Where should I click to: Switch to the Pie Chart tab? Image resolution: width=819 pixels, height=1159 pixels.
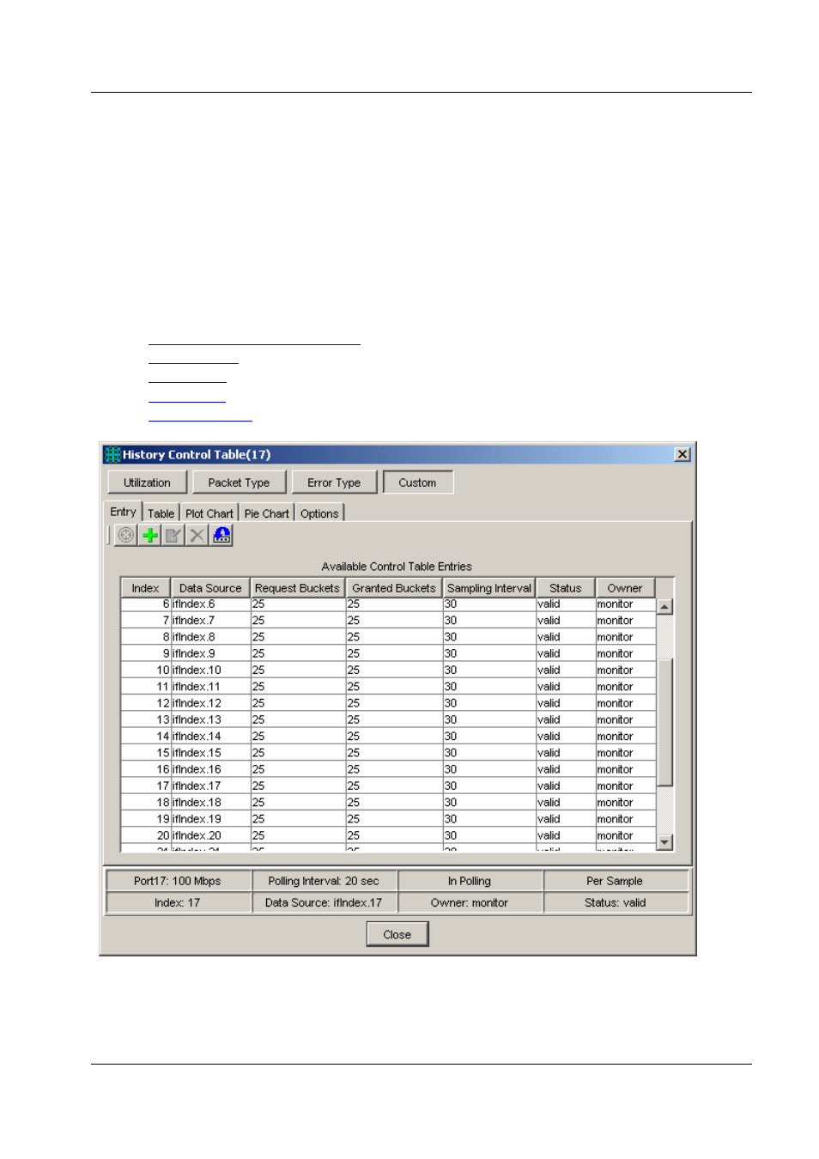266,513
